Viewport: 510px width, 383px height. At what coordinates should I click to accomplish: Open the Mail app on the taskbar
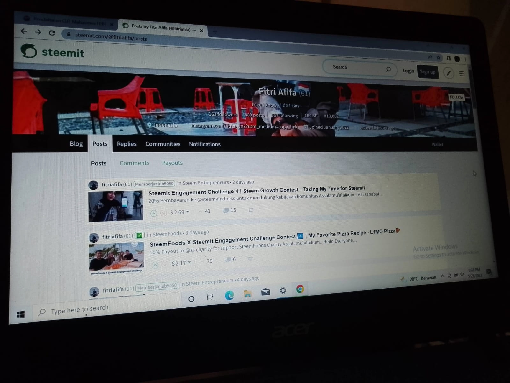coord(266,292)
